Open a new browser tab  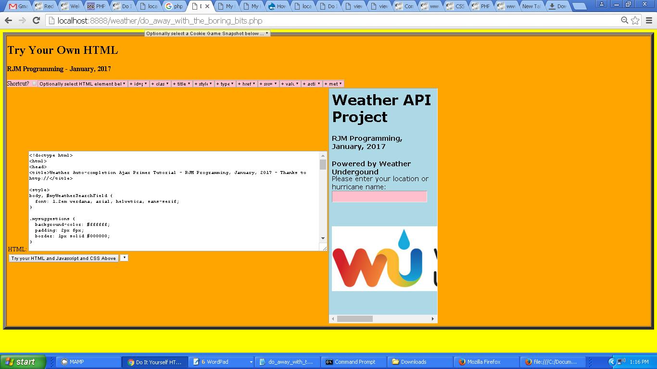pyautogui.click(x=580, y=6)
